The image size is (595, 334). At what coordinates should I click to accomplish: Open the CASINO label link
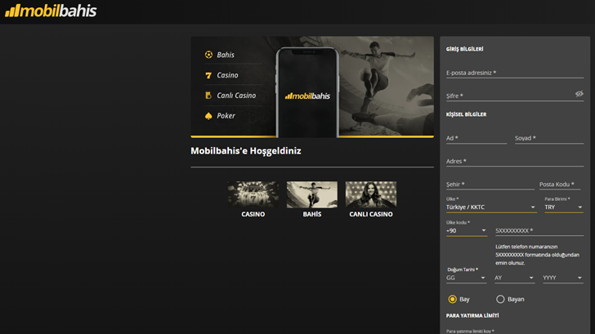(253, 214)
